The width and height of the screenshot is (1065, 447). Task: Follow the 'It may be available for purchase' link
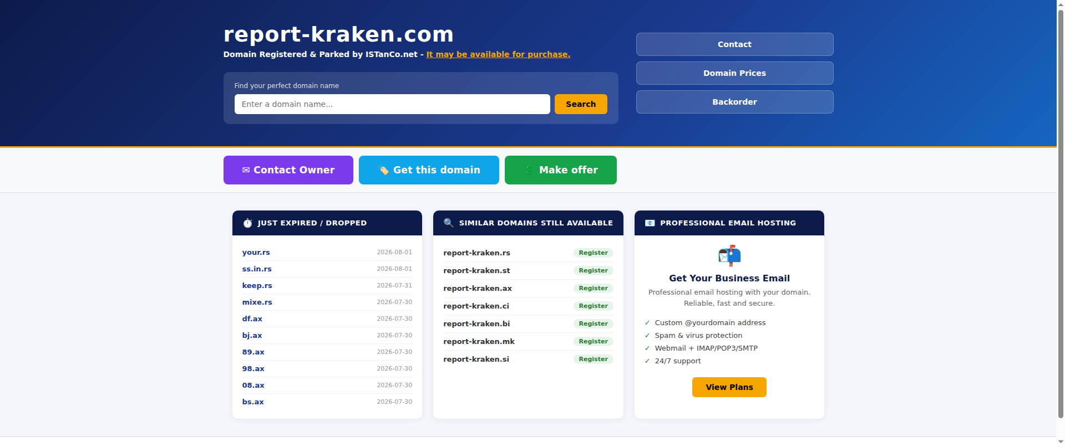click(498, 54)
